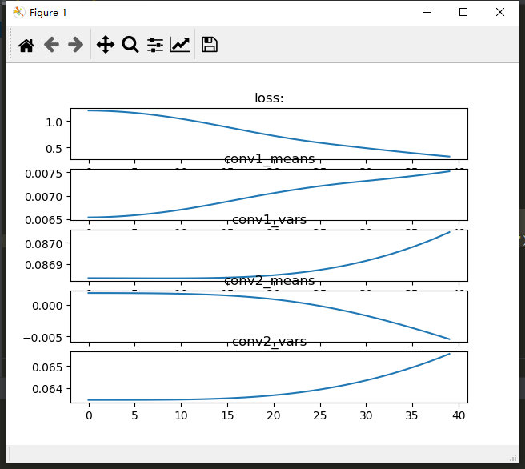The height and width of the screenshot is (469, 525).
Task: Click the 'conv1_vars' subplot title
Action: (269, 219)
